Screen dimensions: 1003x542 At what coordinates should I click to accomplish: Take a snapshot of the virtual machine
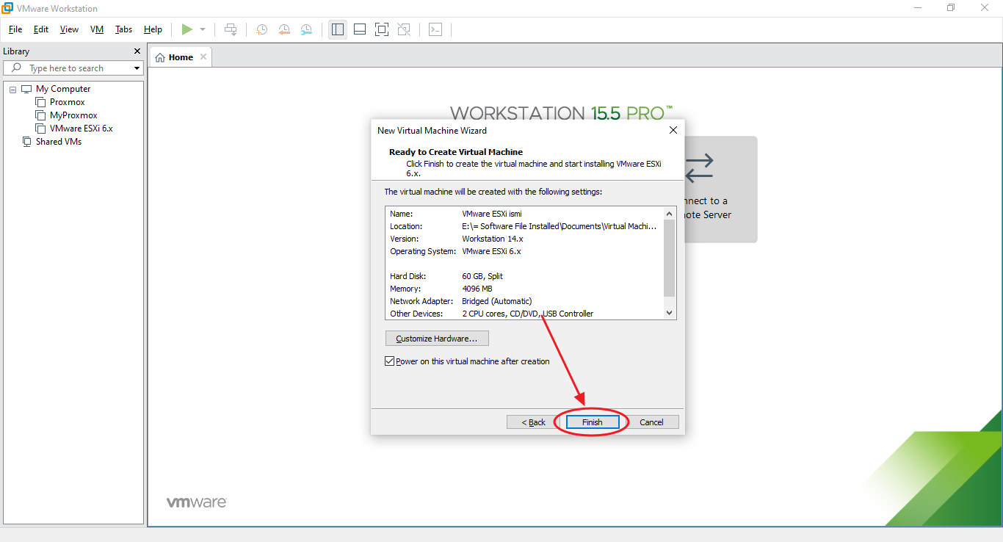[261, 29]
